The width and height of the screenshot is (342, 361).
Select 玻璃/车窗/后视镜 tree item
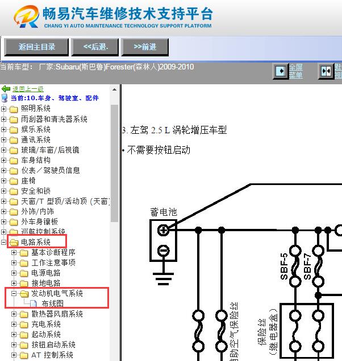pos(50,150)
